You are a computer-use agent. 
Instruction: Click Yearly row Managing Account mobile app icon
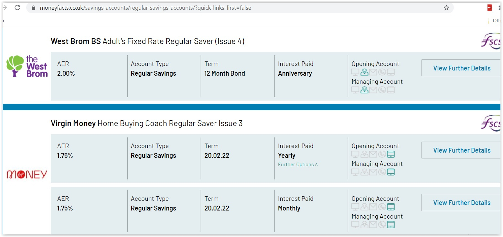coord(391,172)
